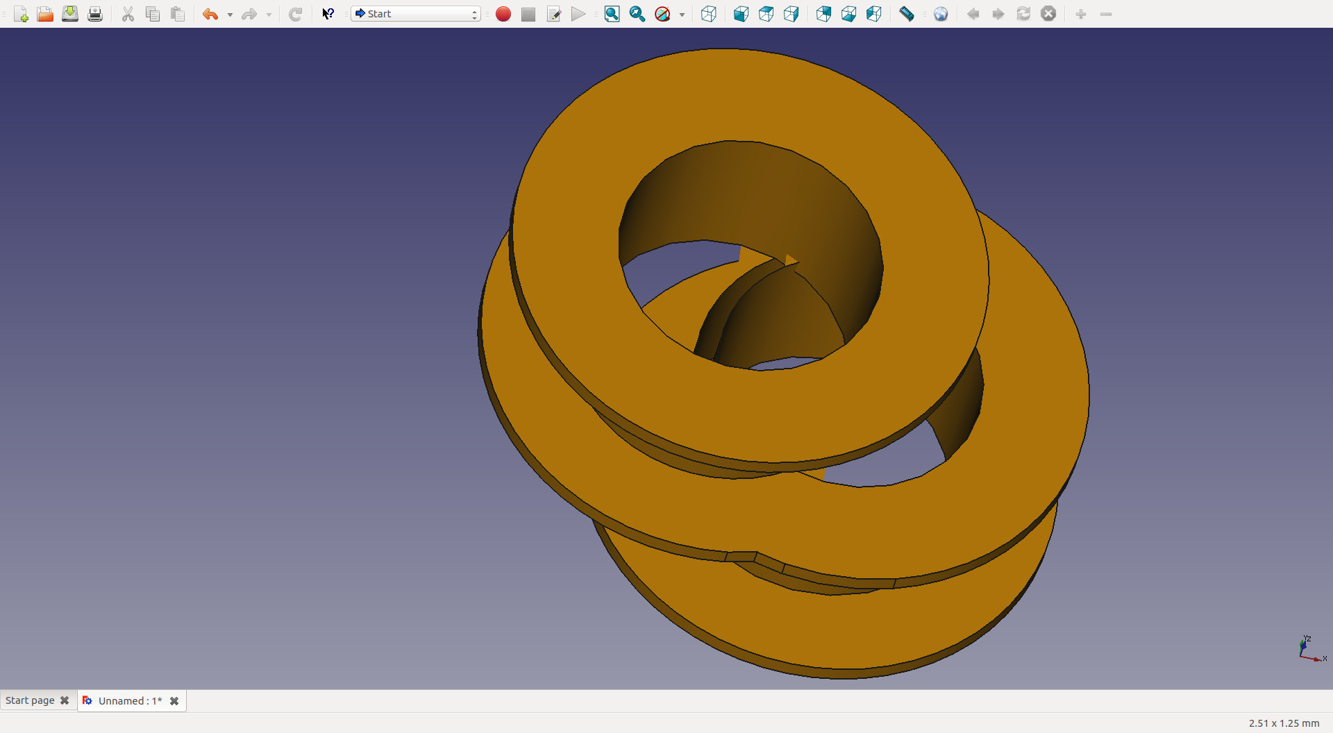This screenshot has width=1333, height=733.
Task: Copy the selection
Action: point(153,14)
